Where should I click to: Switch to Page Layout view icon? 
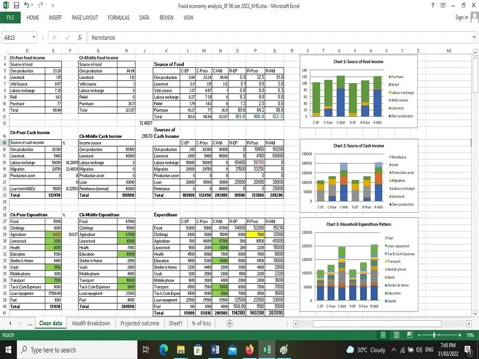point(397,335)
